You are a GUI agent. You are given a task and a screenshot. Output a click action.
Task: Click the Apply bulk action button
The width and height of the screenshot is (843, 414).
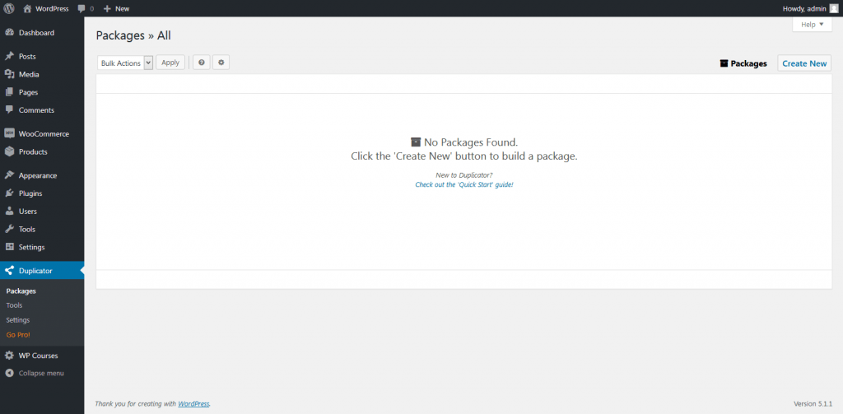(x=170, y=63)
